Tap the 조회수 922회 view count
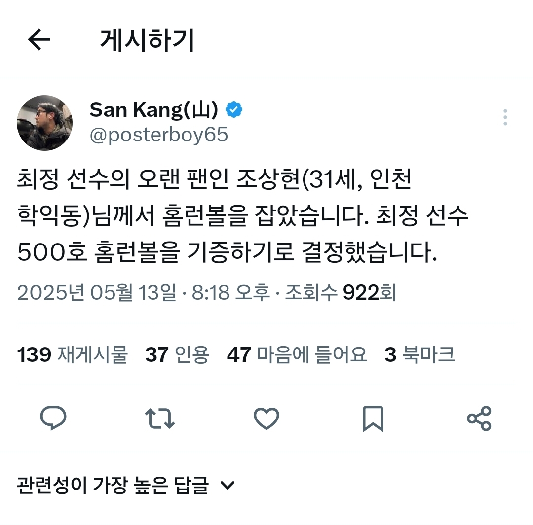533x525 pixels. [x=341, y=292]
